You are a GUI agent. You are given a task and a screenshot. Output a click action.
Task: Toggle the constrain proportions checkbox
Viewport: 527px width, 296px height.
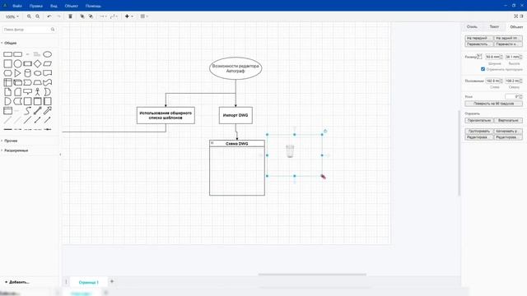(483, 69)
